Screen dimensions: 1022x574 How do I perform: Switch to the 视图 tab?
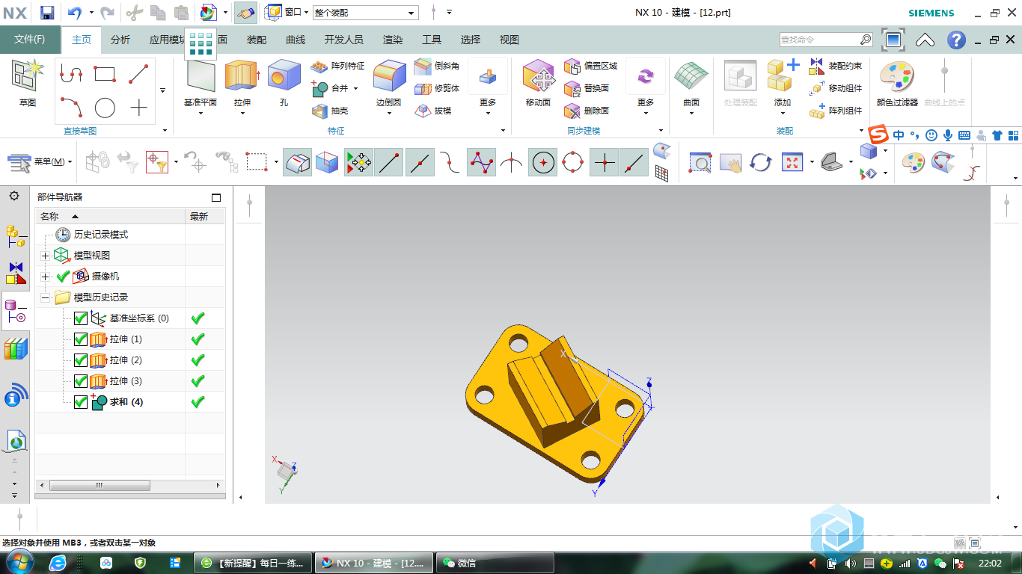(510, 40)
